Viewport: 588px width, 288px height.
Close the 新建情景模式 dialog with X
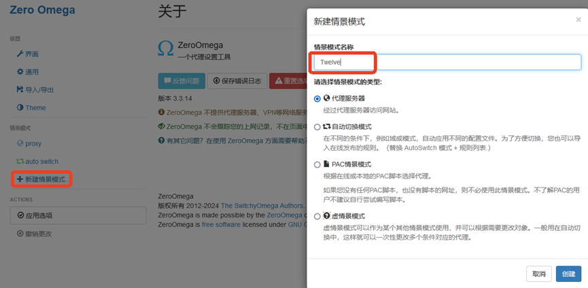[578, 20]
